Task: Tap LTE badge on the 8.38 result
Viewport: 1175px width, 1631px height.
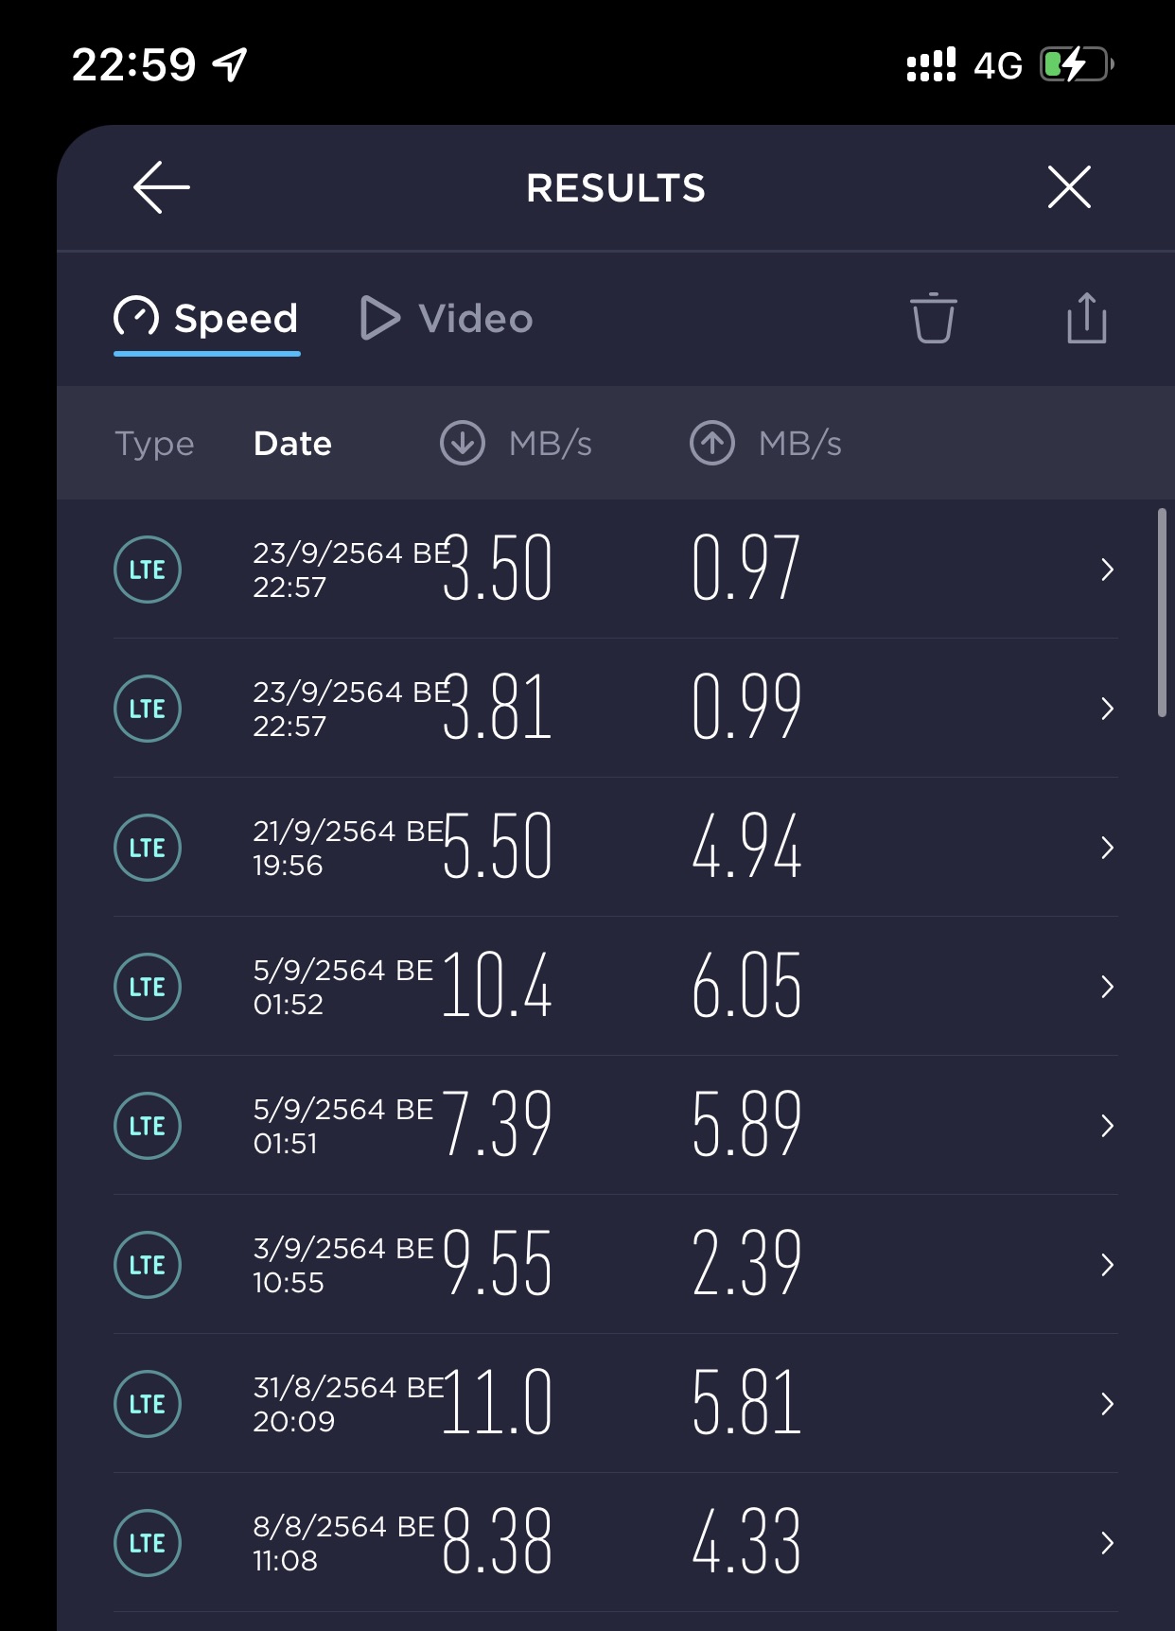Action: tap(148, 1543)
